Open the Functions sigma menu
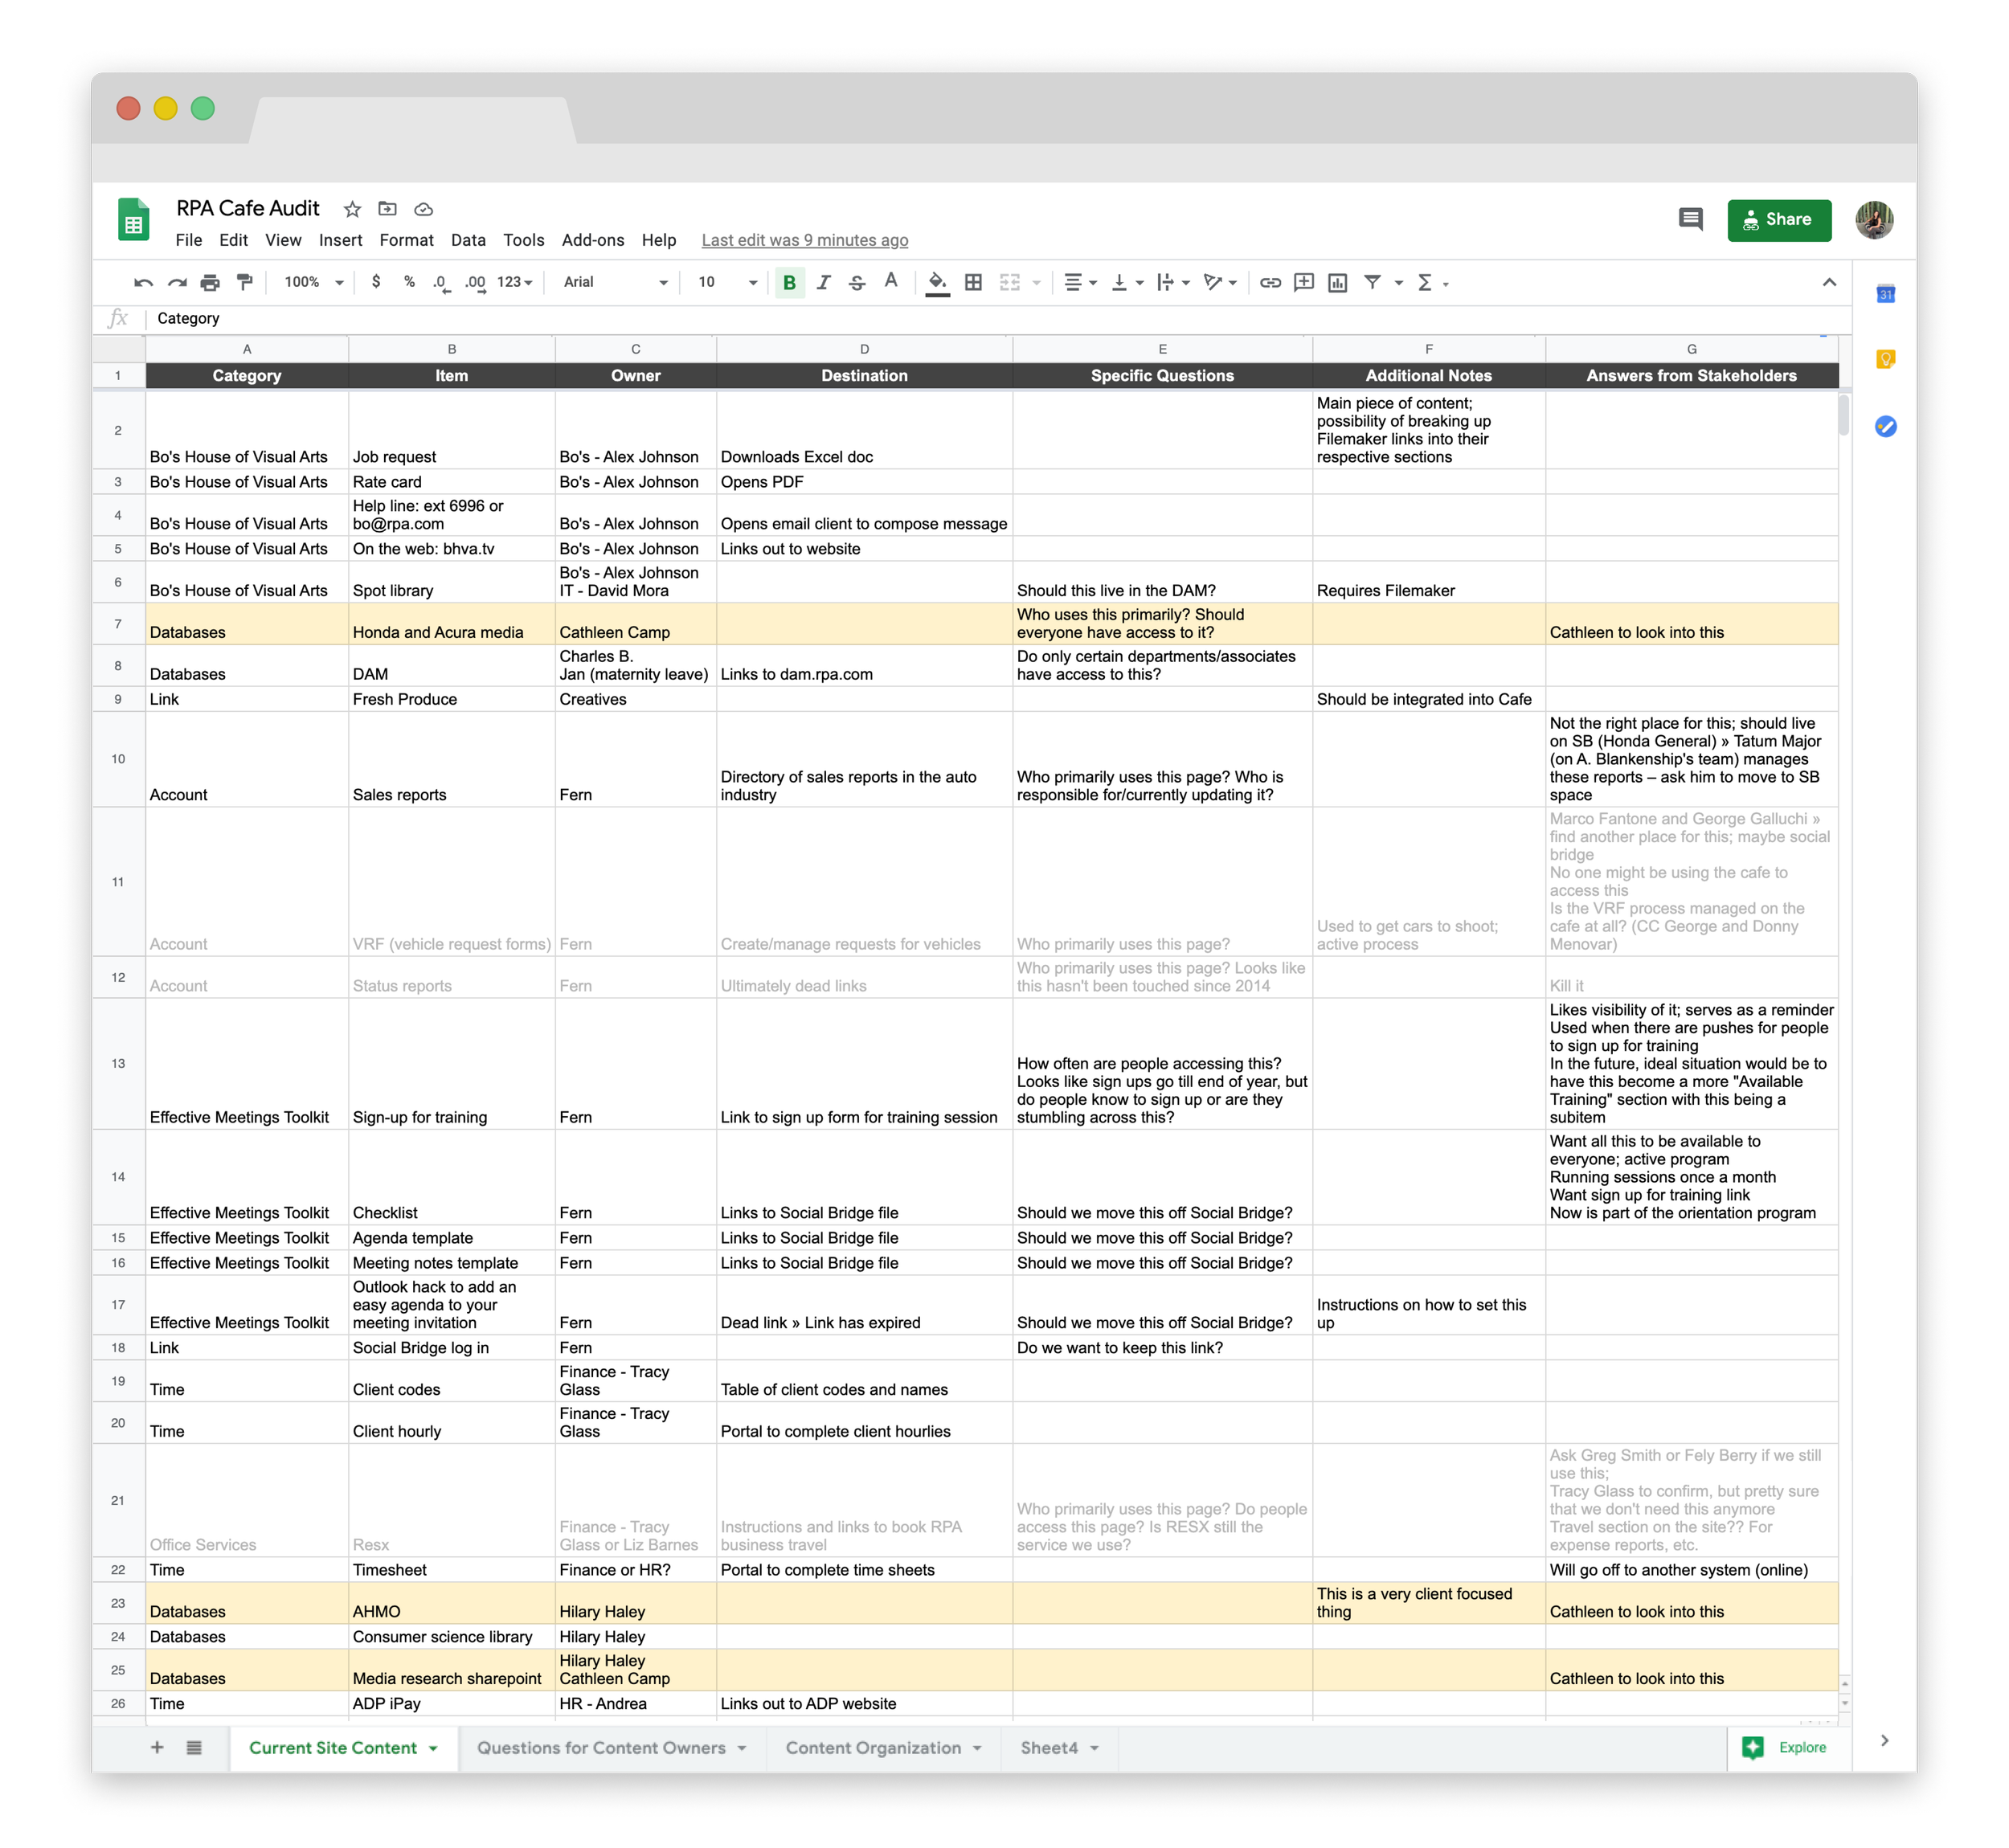This screenshot has height=1848, width=2009. tap(1432, 283)
